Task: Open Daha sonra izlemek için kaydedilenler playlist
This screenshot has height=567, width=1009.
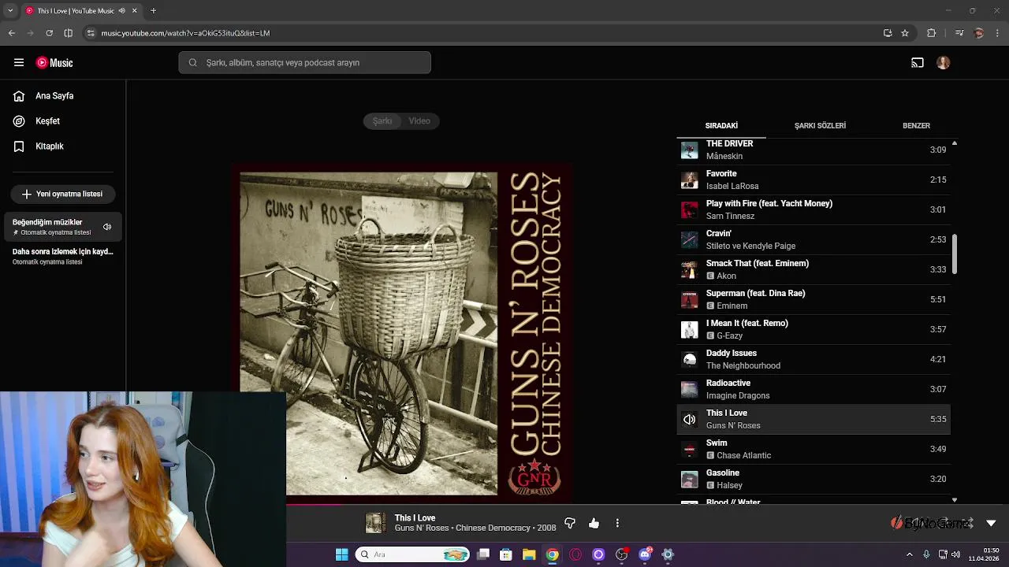Action: [x=63, y=256]
